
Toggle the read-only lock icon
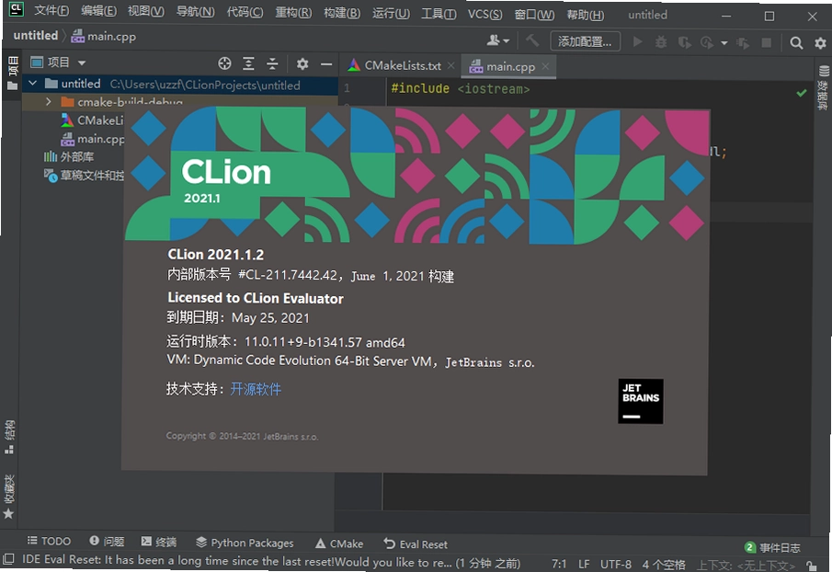[x=811, y=566]
